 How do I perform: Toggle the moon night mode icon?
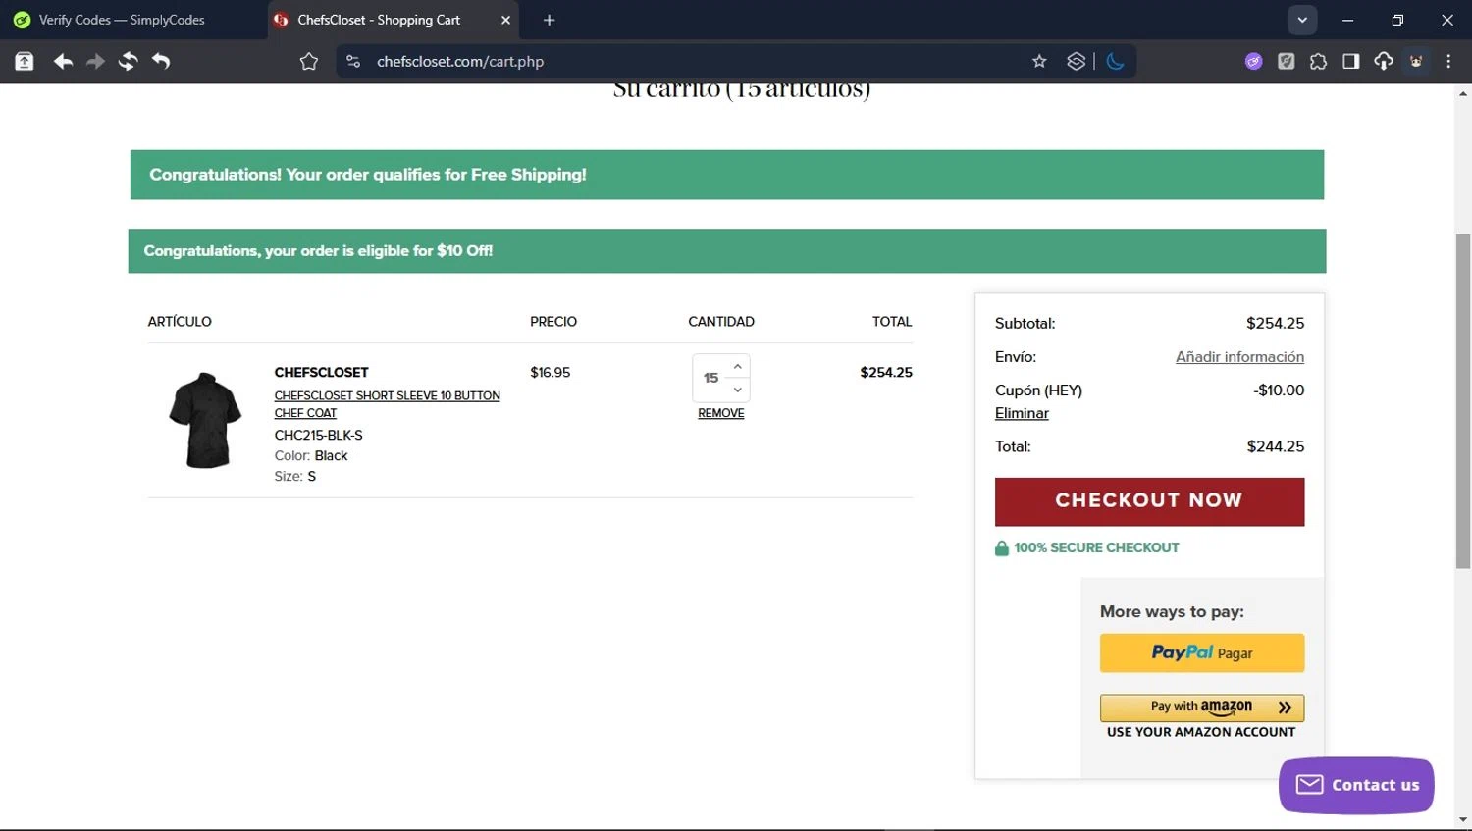(x=1115, y=62)
